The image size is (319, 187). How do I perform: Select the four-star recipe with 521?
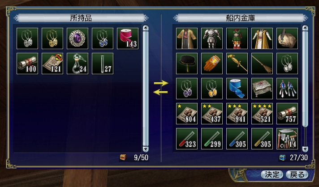click(x=262, y=114)
